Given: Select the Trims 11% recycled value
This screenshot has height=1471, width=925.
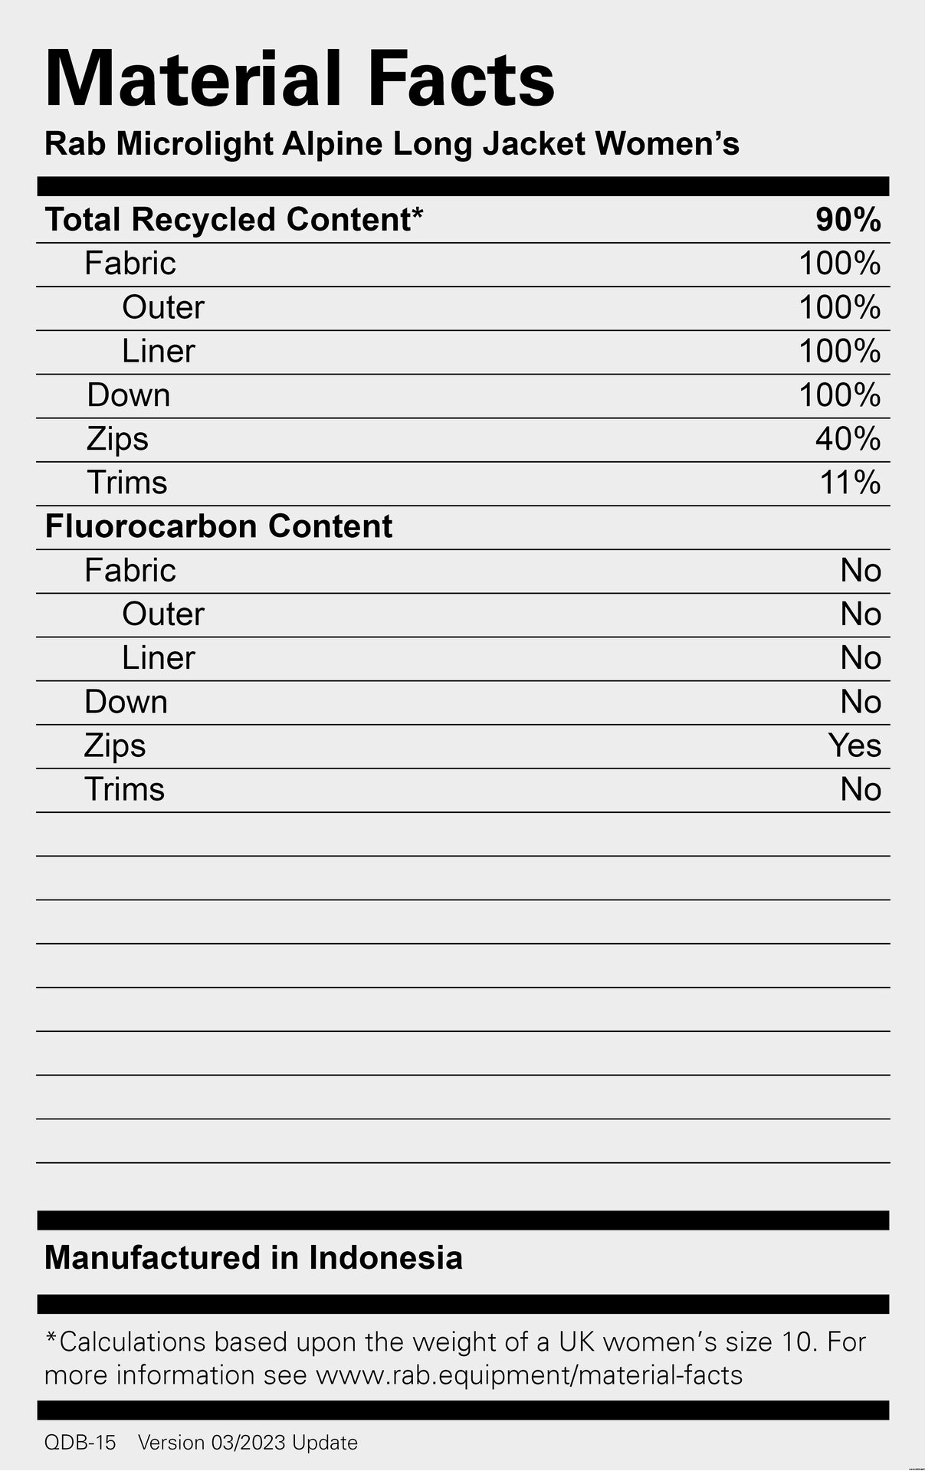Looking at the screenshot, I should [x=851, y=483].
